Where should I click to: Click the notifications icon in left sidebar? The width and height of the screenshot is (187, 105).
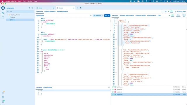pyautogui.click(x=3, y=92)
